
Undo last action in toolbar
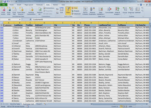tap(8, 1)
